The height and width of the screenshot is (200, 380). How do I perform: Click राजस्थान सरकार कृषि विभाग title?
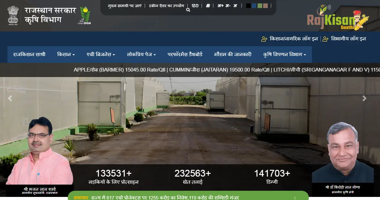50,15
